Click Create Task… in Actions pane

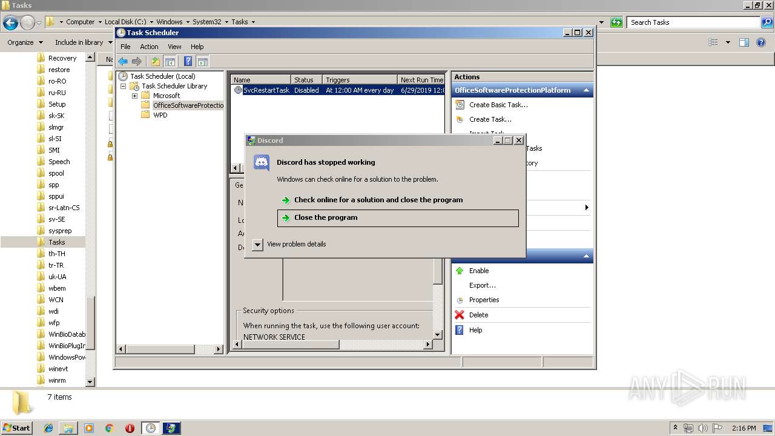point(490,119)
